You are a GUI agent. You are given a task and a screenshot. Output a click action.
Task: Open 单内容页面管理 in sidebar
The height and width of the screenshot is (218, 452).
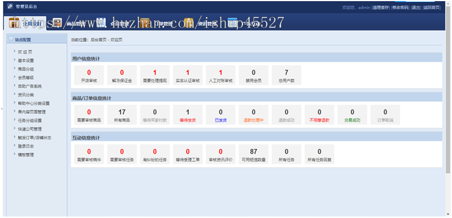click(32, 112)
